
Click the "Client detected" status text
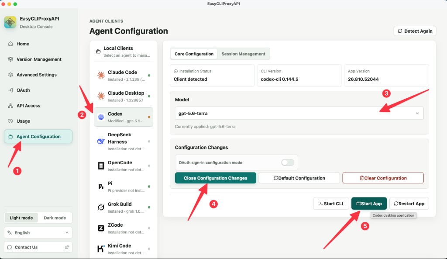(x=190, y=79)
